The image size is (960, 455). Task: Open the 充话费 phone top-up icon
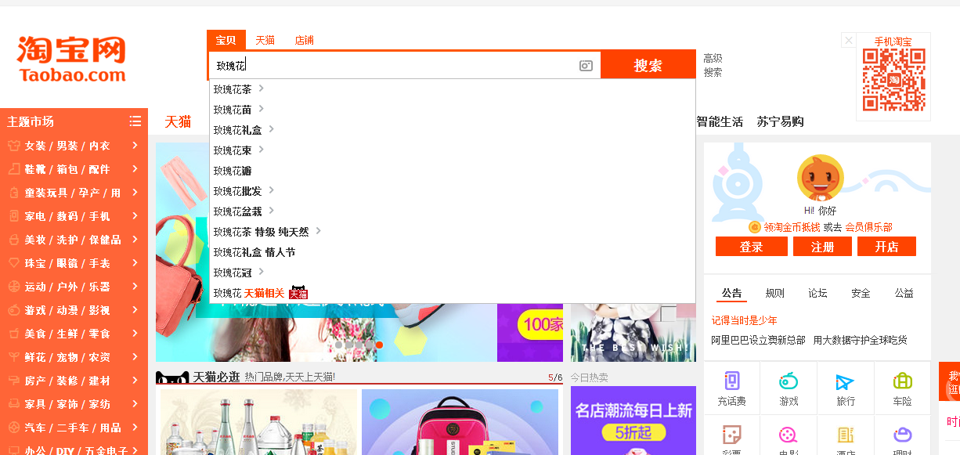731,382
